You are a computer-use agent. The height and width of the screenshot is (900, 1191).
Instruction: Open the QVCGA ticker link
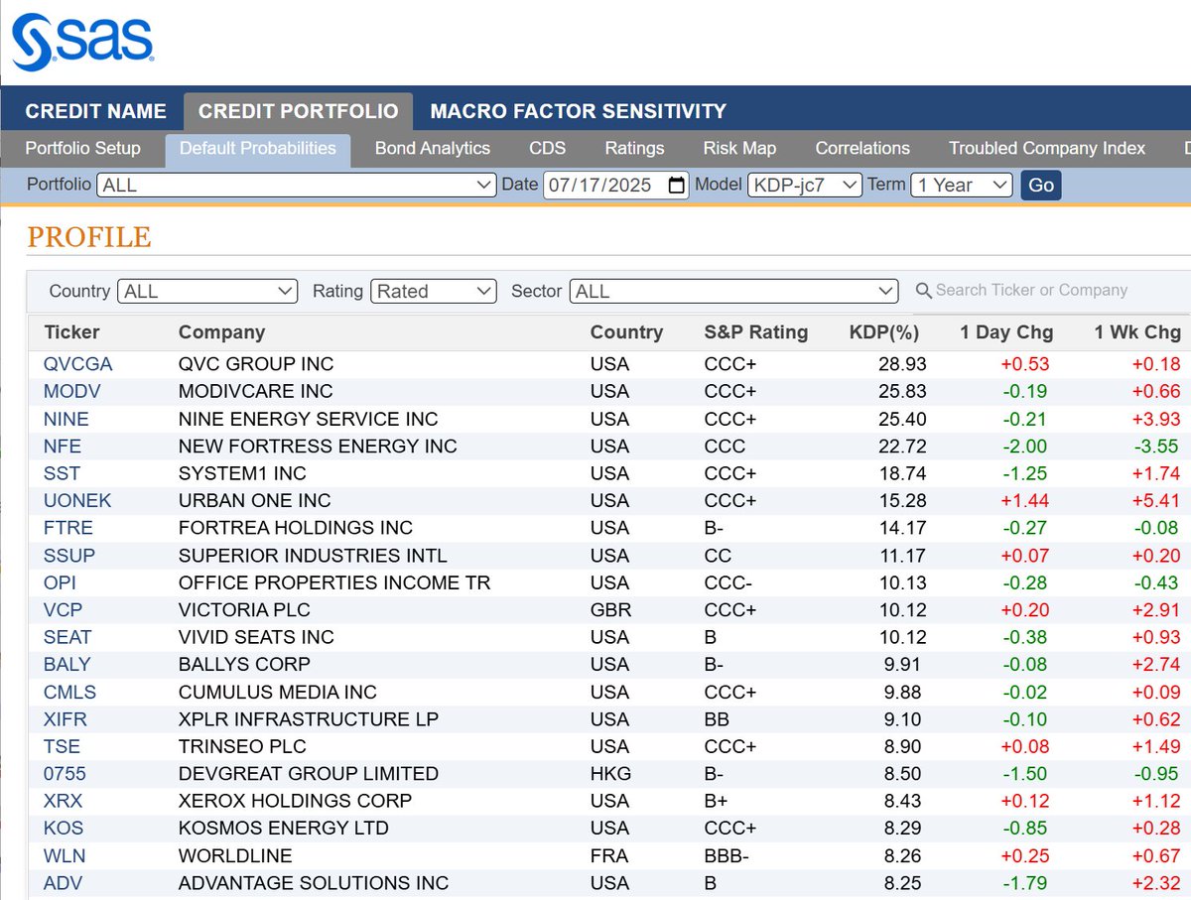coord(78,364)
